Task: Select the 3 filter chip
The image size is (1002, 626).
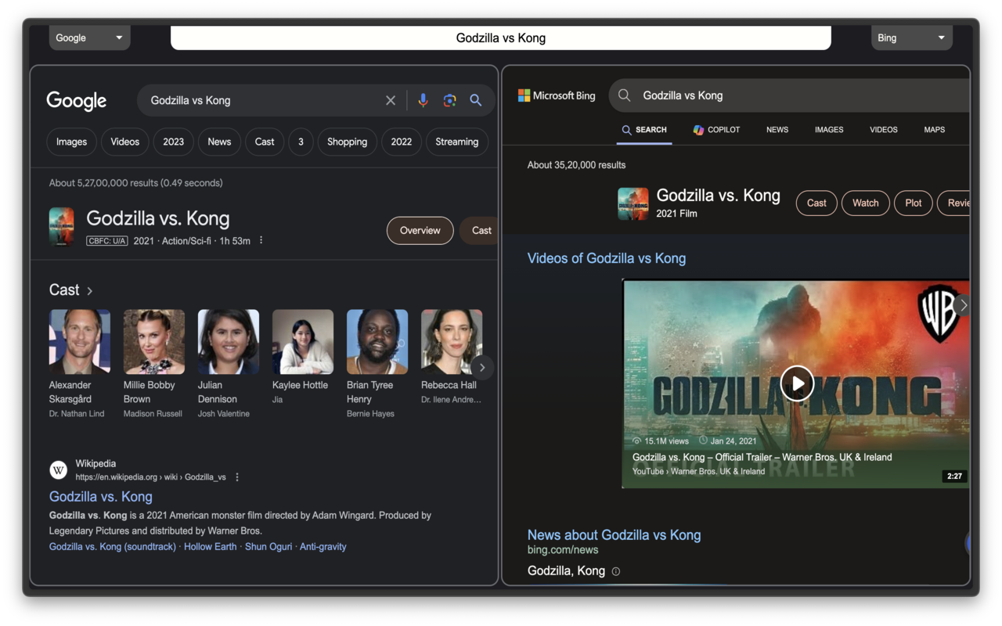Action: 301,142
